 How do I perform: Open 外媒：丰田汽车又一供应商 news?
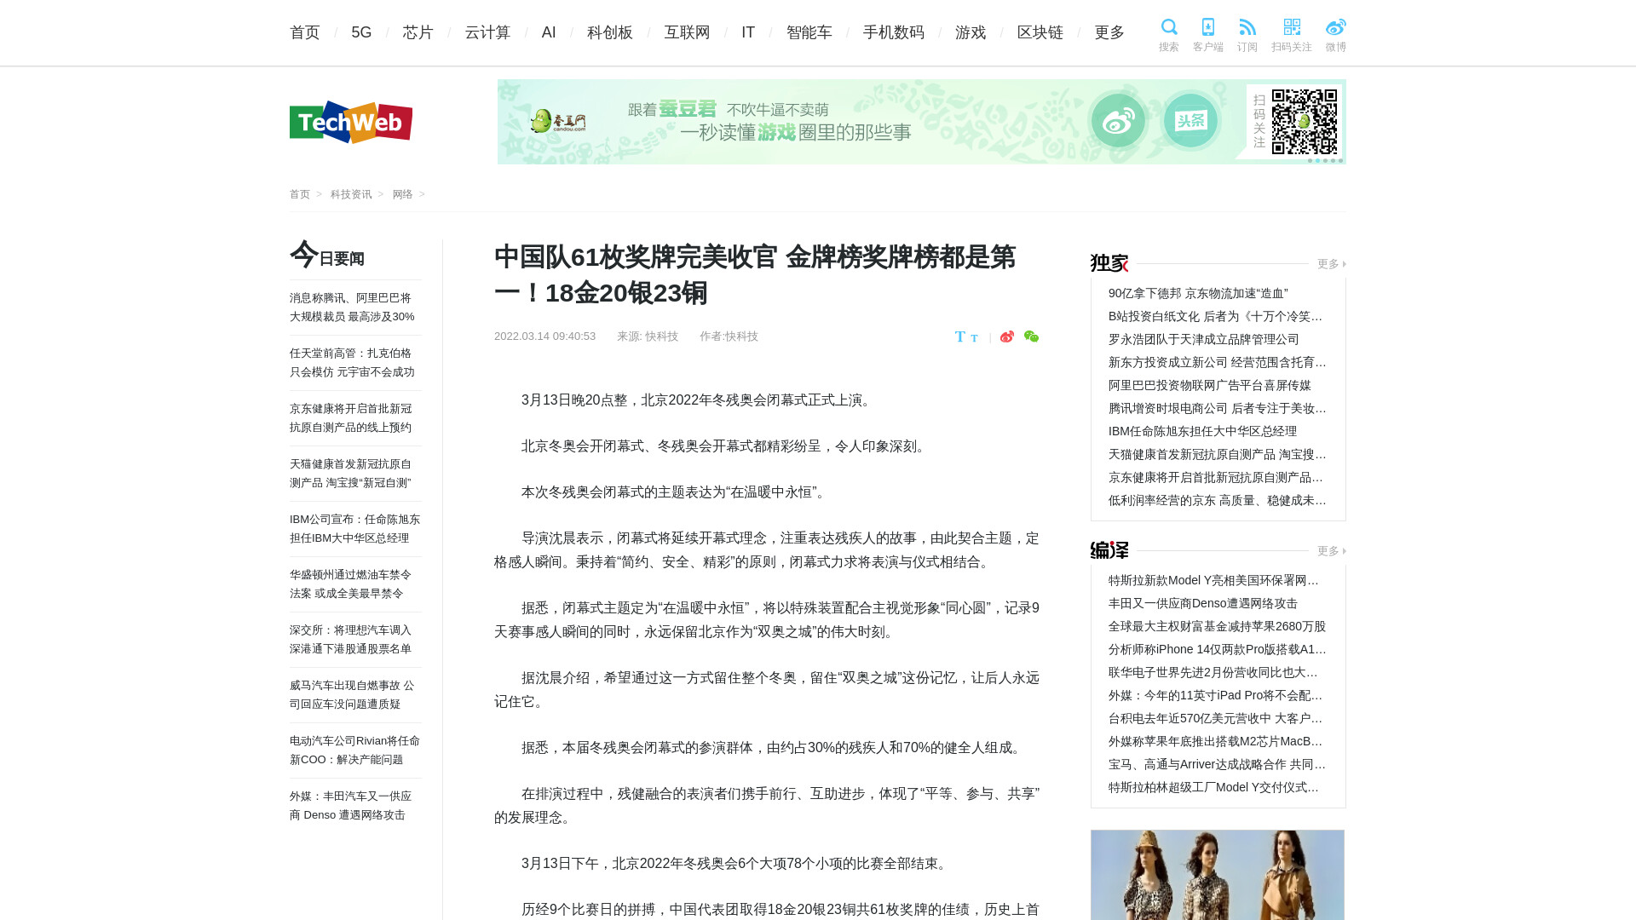coord(351,806)
